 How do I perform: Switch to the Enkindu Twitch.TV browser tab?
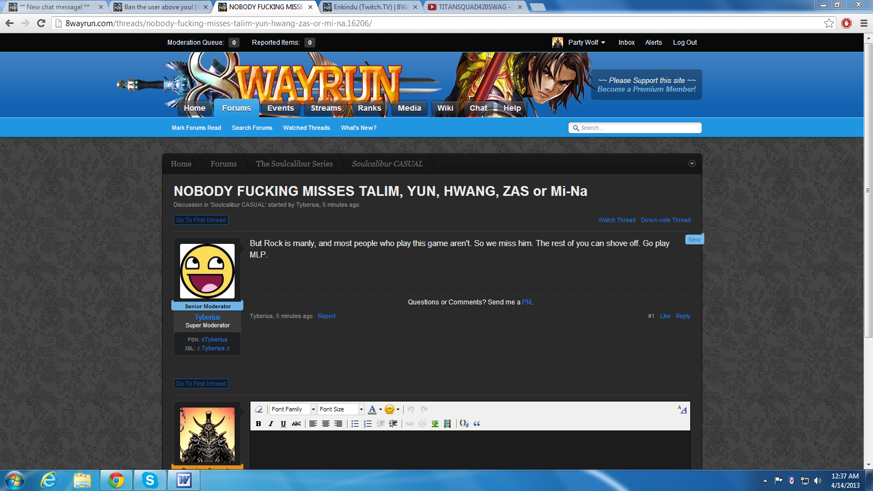click(370, 7)
